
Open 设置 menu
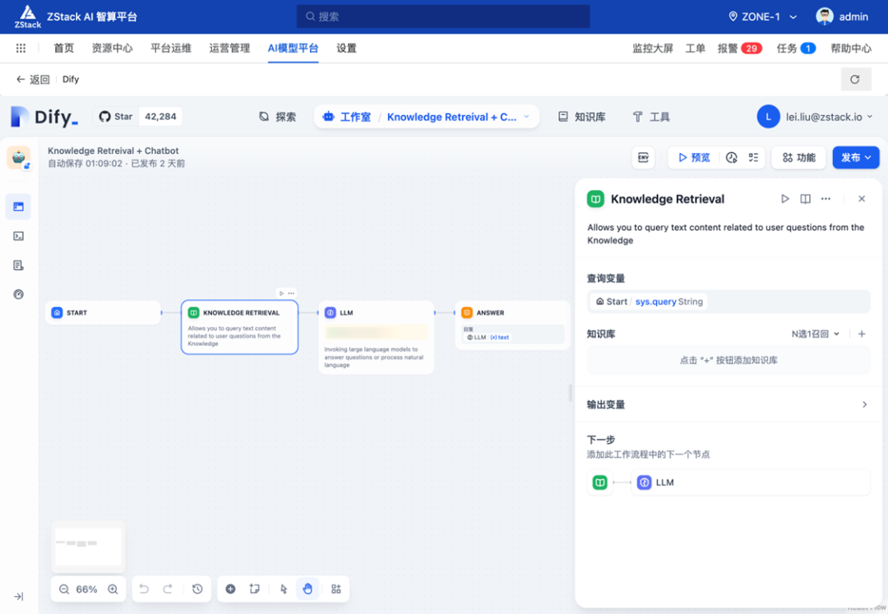[347, 48]
